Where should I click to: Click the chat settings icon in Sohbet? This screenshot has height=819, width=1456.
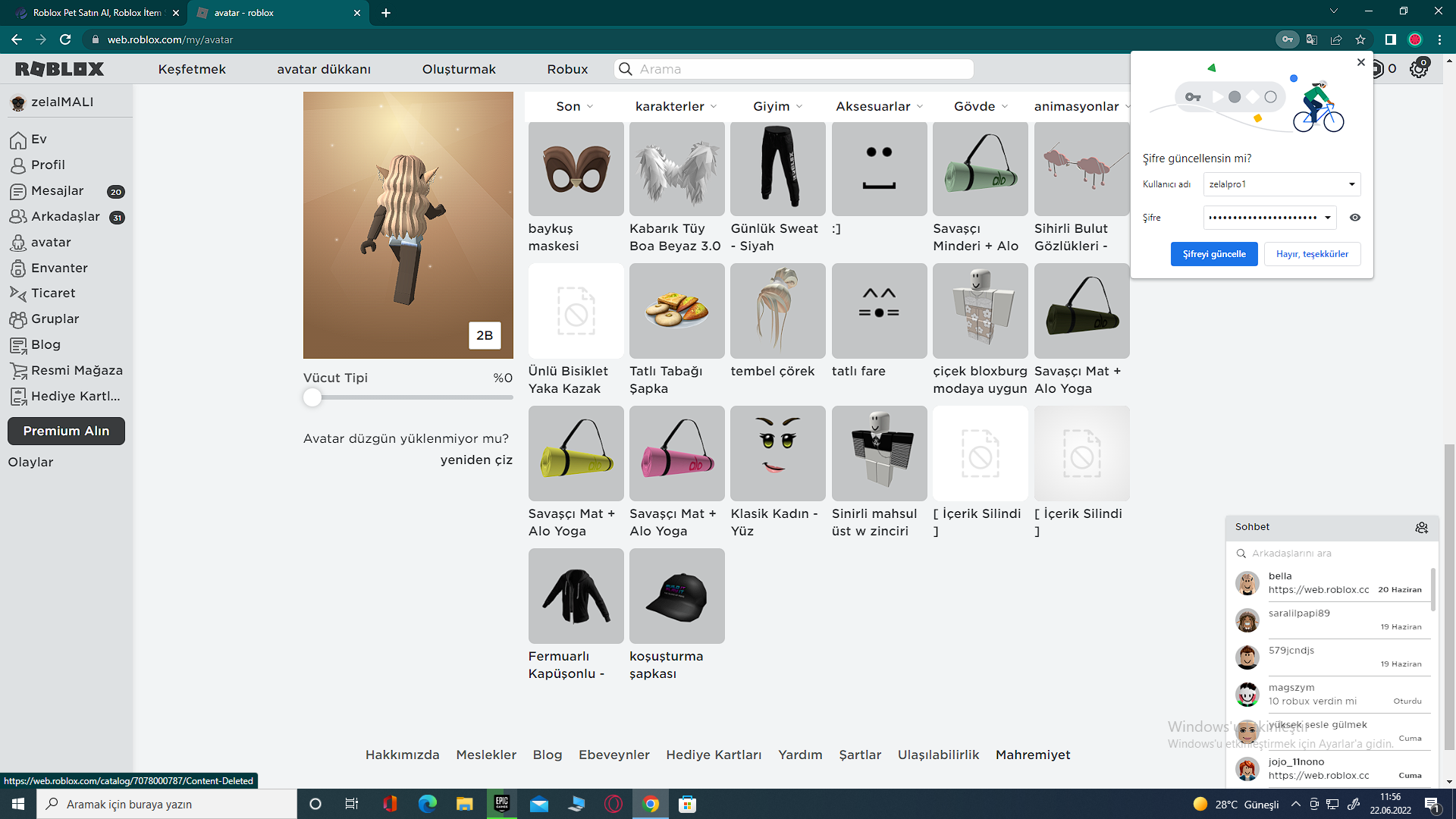(x=1422, y=527)
